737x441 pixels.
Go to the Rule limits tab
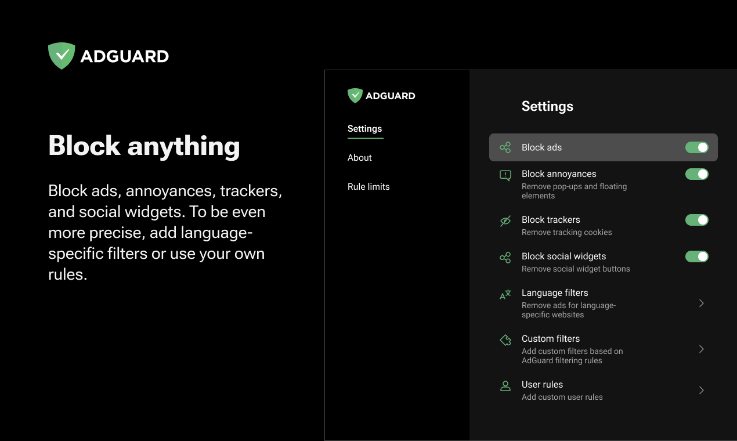tap(368, 187)
